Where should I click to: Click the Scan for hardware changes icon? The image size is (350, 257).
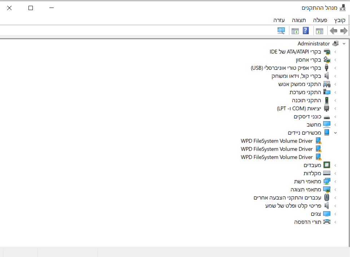coord(281,31)
